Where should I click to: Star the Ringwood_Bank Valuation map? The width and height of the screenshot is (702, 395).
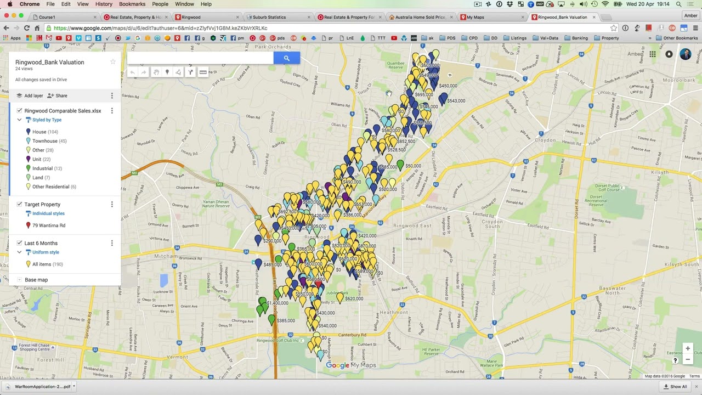[113, 62]
